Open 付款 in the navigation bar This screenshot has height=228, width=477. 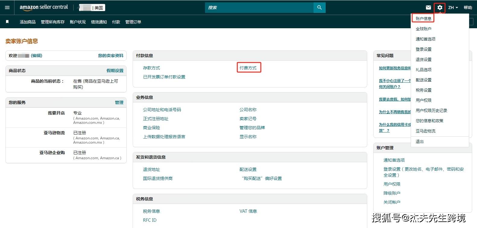coord(116,22)
